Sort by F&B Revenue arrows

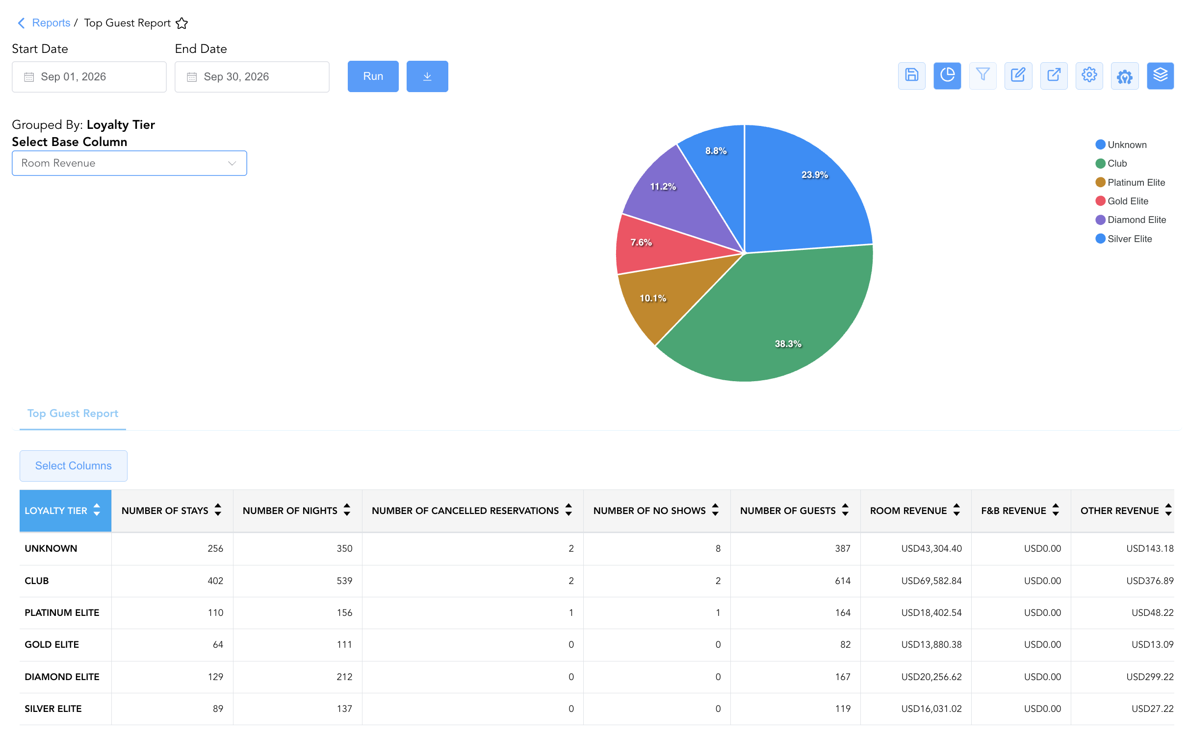1056,510
